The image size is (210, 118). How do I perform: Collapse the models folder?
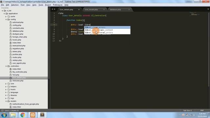6,101
